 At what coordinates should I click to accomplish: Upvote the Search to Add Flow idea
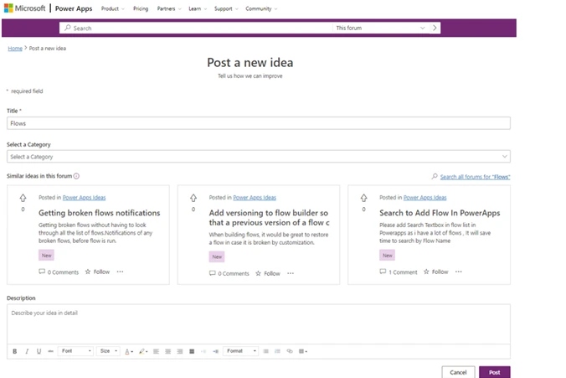[363, 198]
